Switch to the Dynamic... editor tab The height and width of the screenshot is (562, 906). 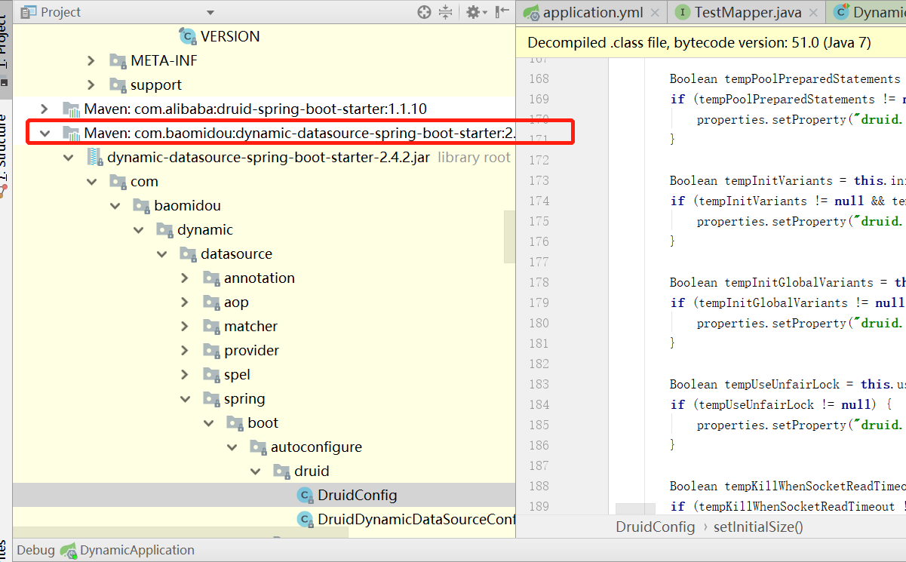[866, 12]
